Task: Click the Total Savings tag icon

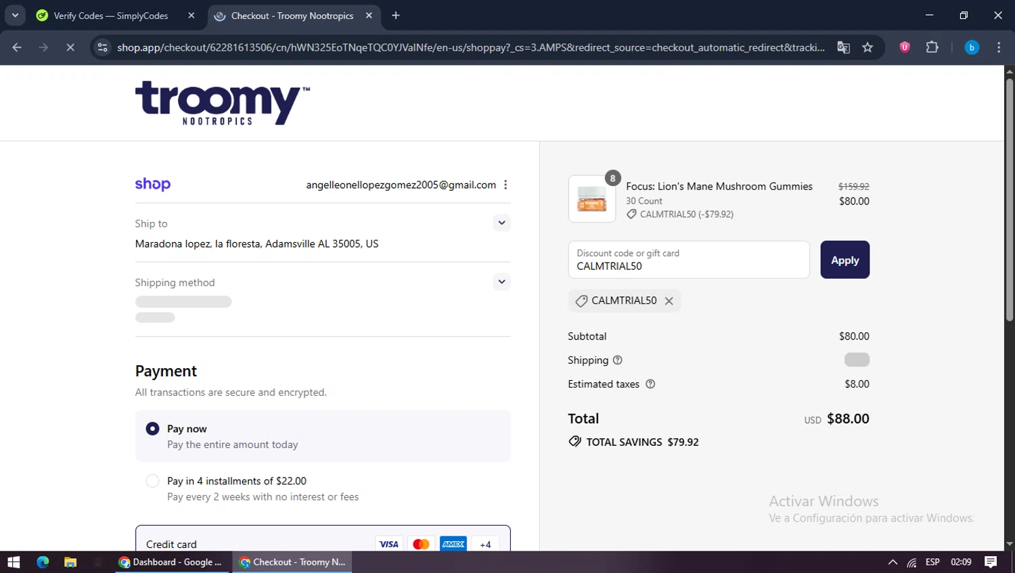Action: 574,442
